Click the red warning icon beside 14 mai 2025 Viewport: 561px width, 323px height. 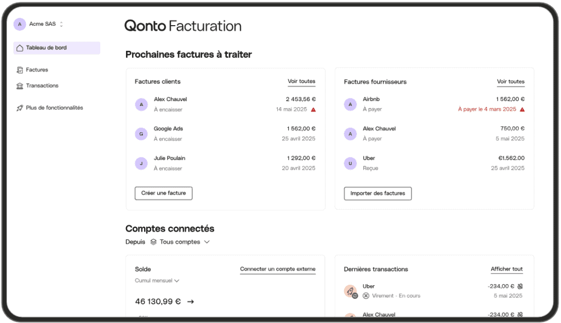tap(313, 109)
